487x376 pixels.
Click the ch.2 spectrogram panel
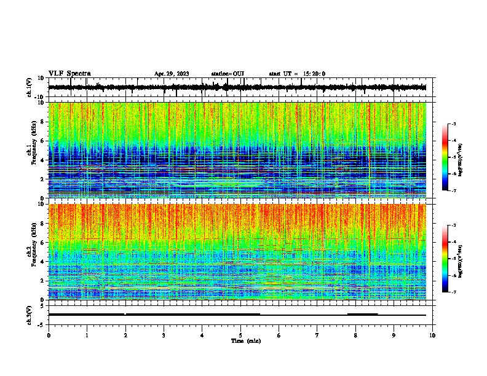tap(237, 252)
